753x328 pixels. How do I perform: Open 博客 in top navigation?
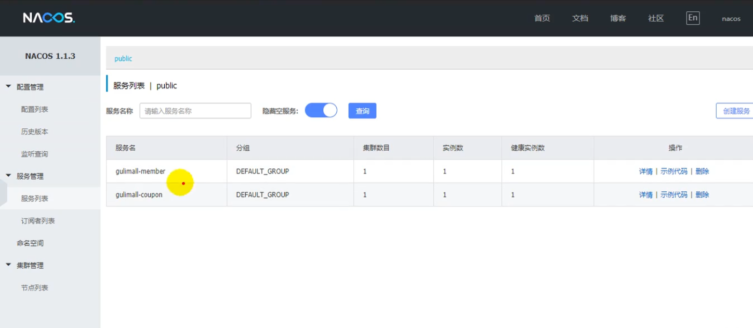pyautogui.click(x=618, y=18)
